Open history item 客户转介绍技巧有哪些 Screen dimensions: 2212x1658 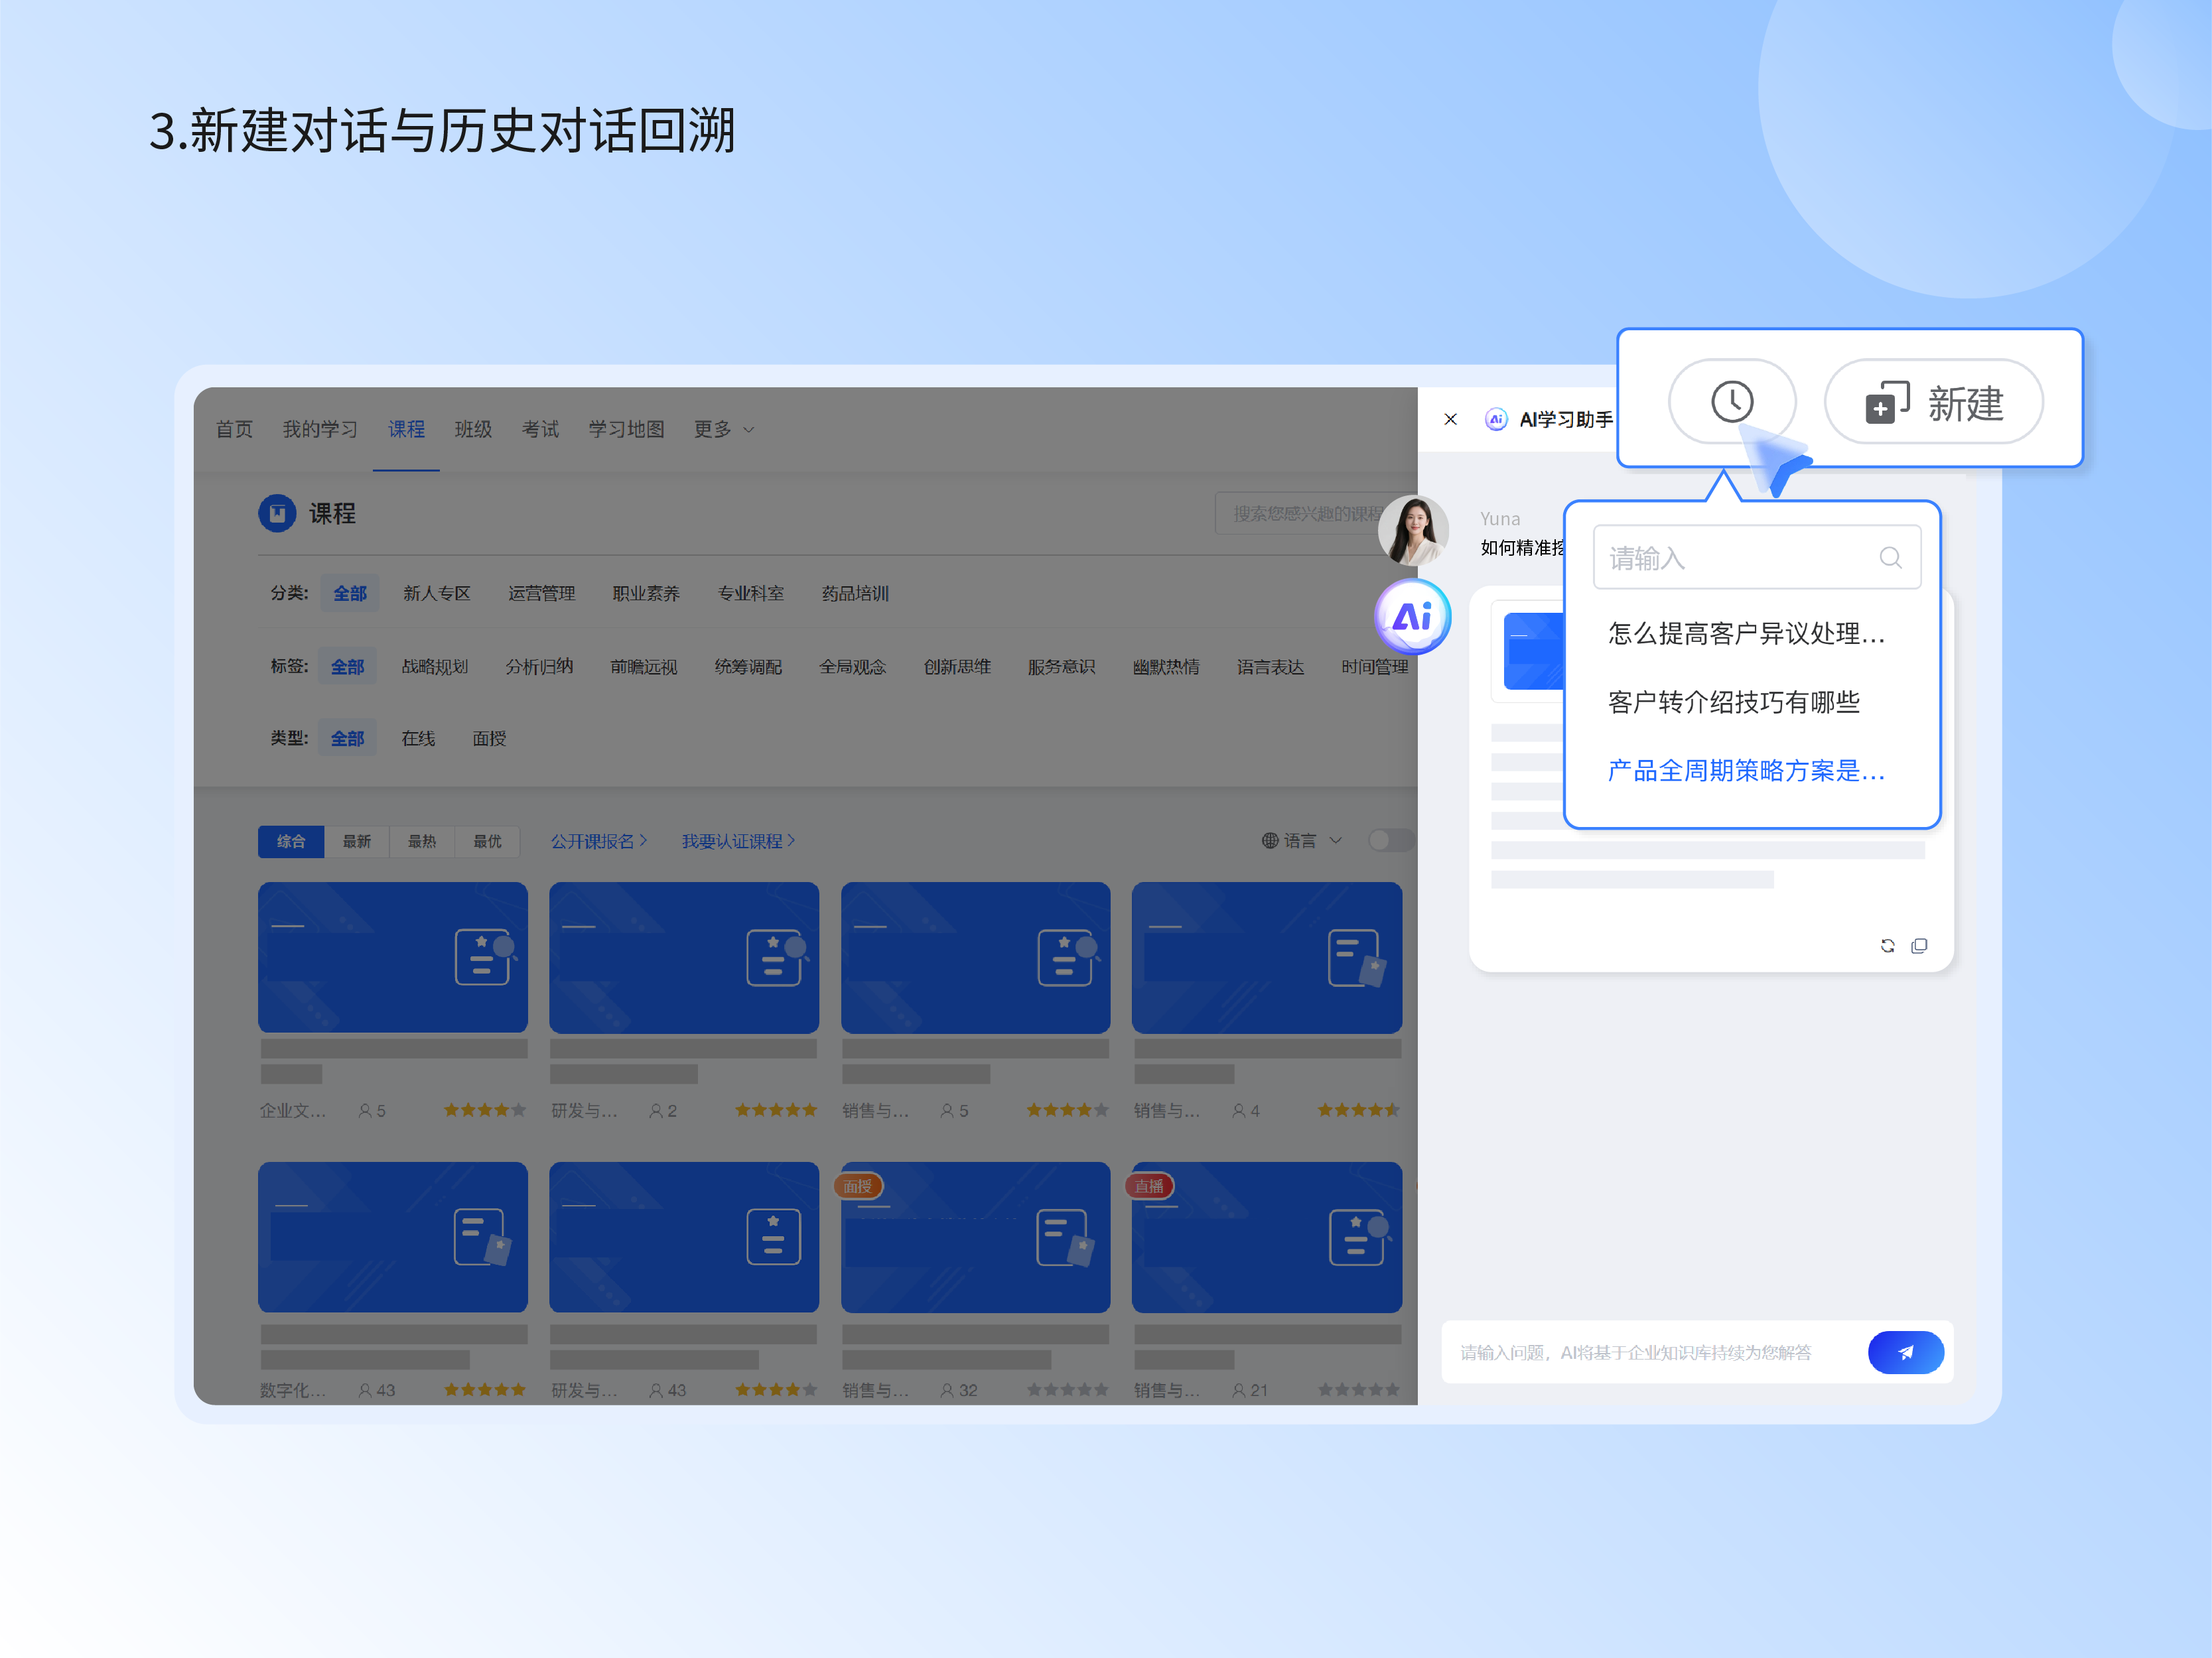[1733, 702]
